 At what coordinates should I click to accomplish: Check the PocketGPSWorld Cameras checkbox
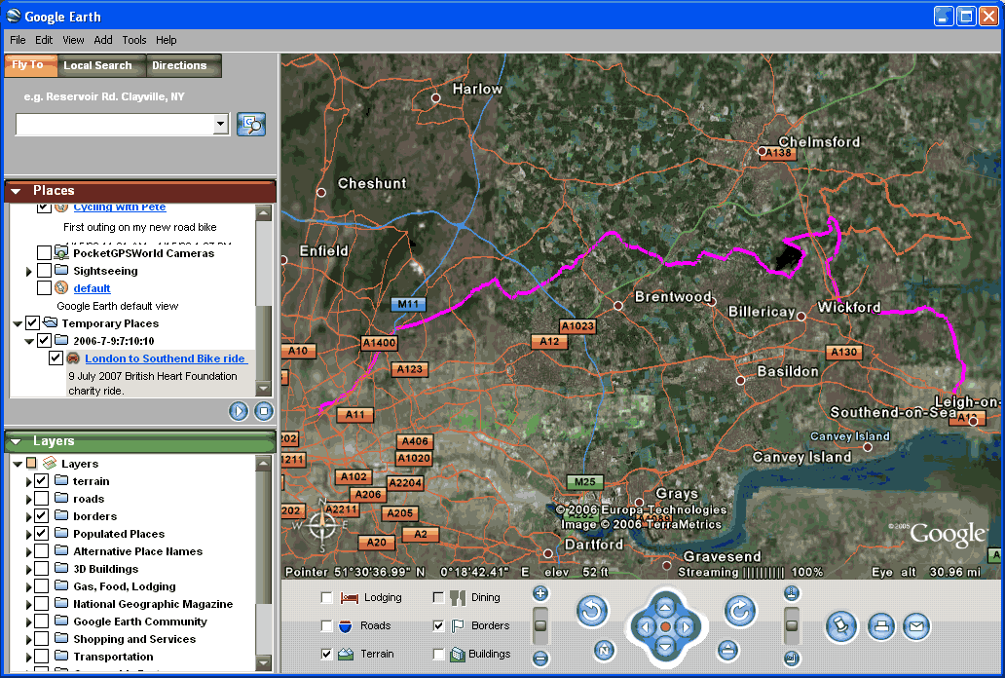44,252
